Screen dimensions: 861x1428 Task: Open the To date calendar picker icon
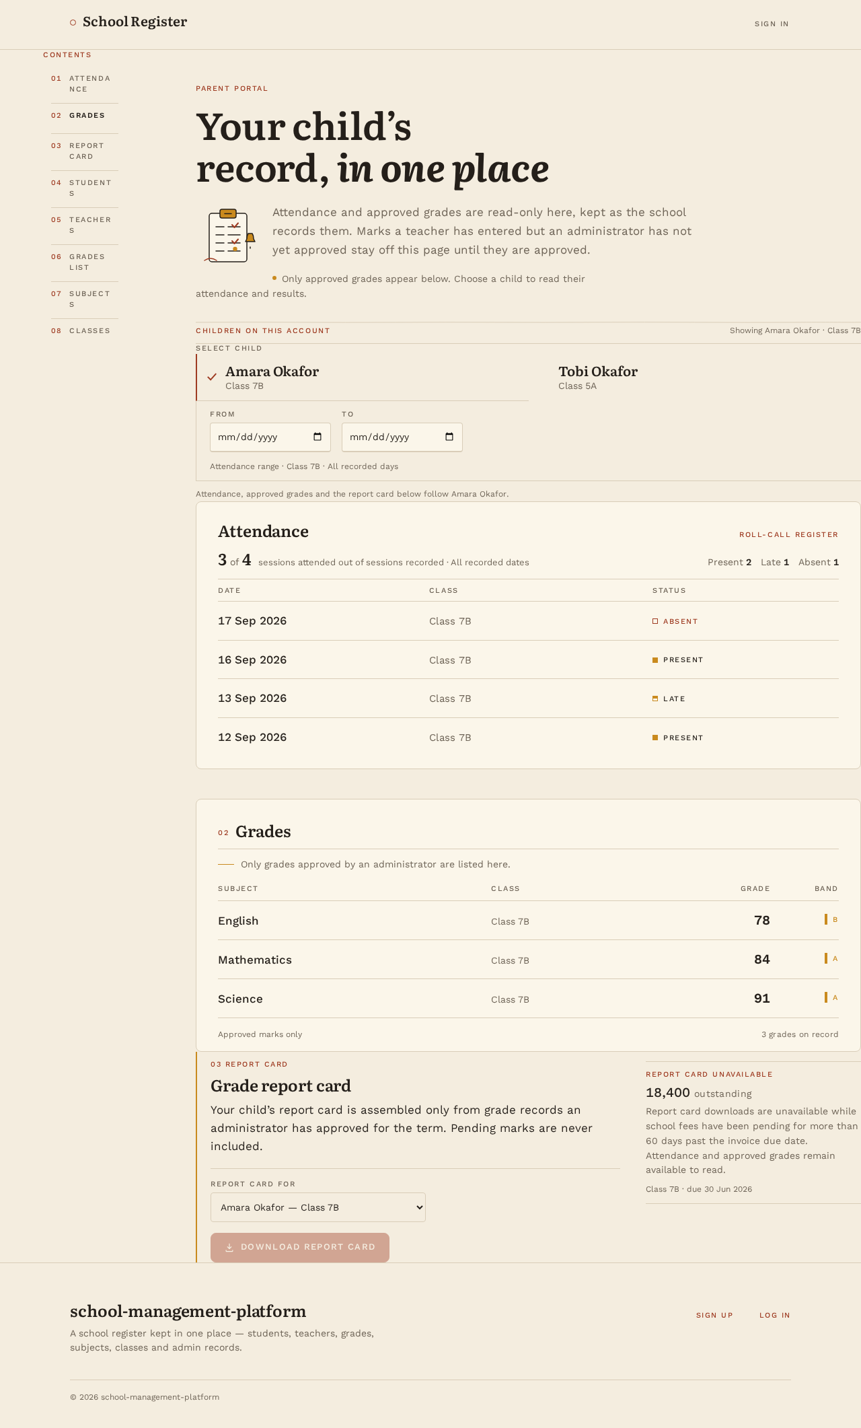pyautogui.click(x=449, y=437)
